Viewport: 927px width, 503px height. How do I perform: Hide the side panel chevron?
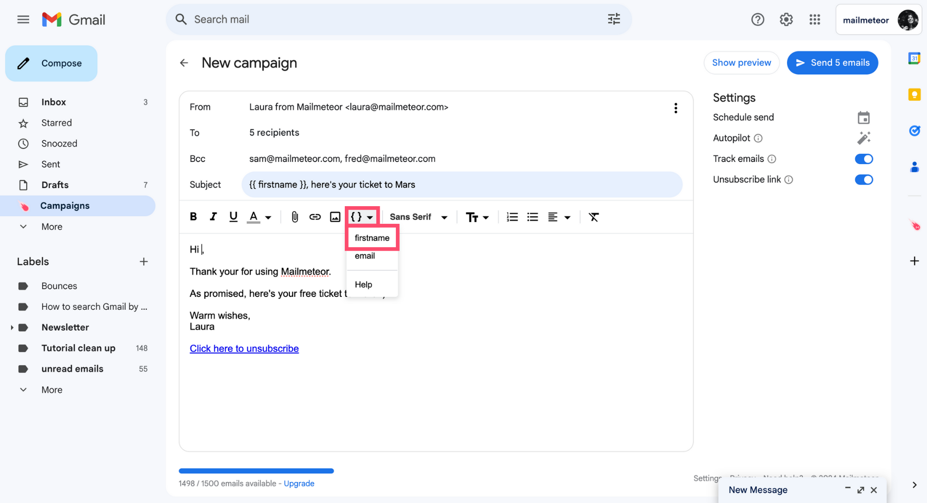[x=914, y=485]
